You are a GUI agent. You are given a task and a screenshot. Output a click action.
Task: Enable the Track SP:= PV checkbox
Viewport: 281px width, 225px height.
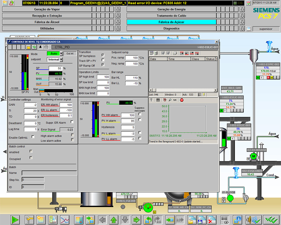point(103,60)
